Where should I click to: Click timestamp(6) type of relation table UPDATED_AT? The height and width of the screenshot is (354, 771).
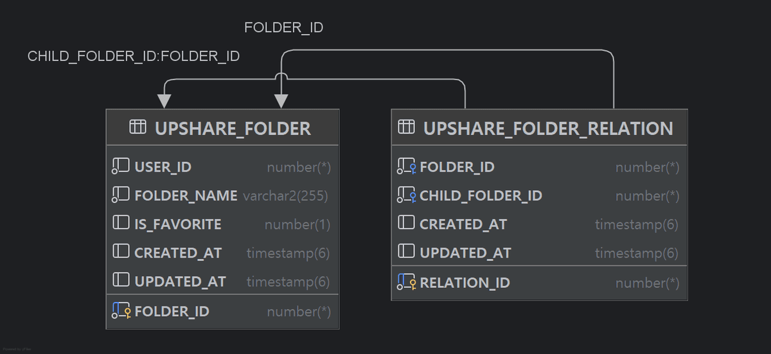pyautogui.click(x=637, y=253)
